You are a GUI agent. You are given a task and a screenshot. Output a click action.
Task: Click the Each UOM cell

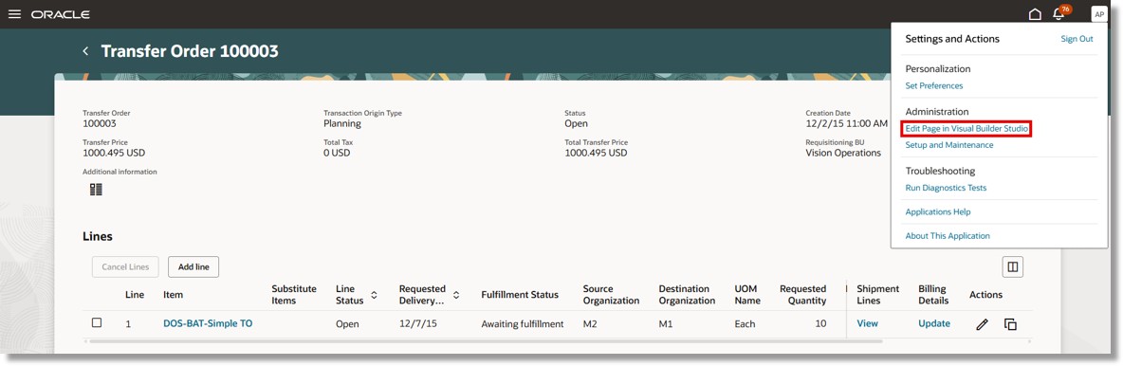[x=745, y=323]
